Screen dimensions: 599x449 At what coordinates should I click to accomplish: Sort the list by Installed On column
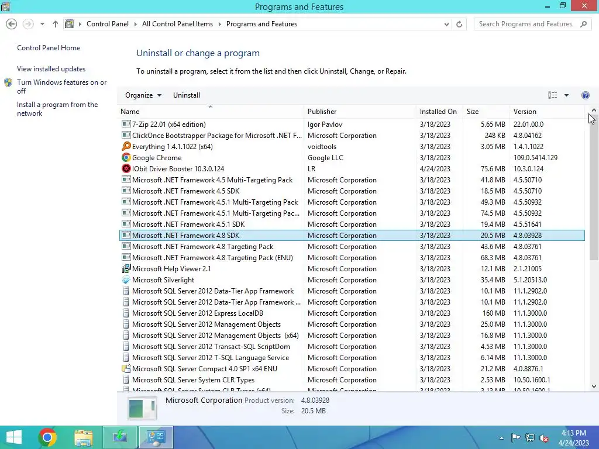(438, 112)
